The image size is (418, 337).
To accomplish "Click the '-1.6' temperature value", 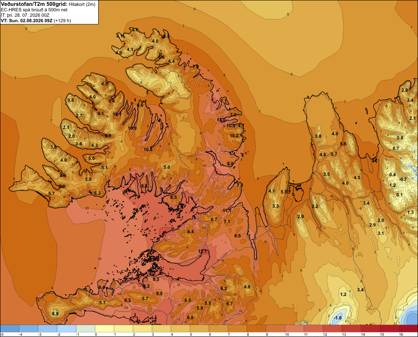I will coord(338,318).
